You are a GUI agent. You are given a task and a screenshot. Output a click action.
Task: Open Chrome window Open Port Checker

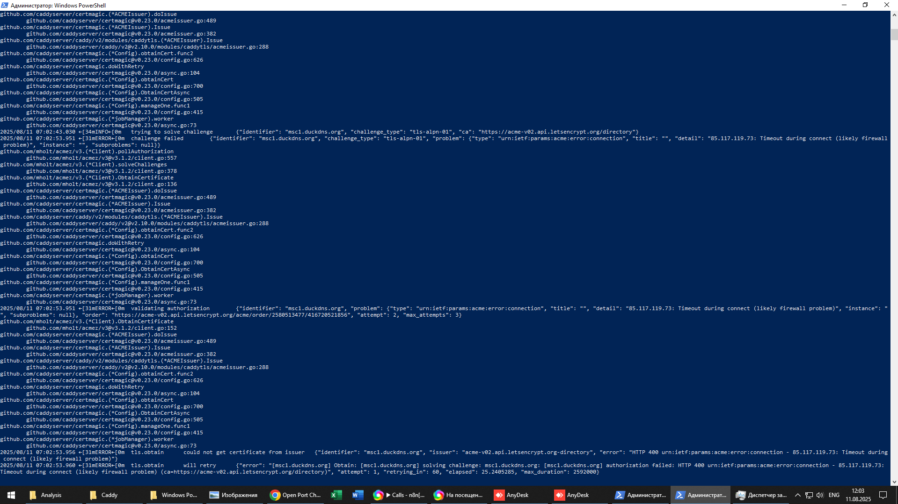(x=296, y=495)
